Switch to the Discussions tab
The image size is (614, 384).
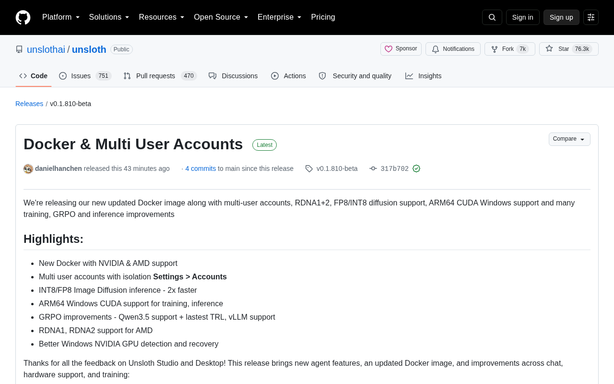(x=233, y=76)
